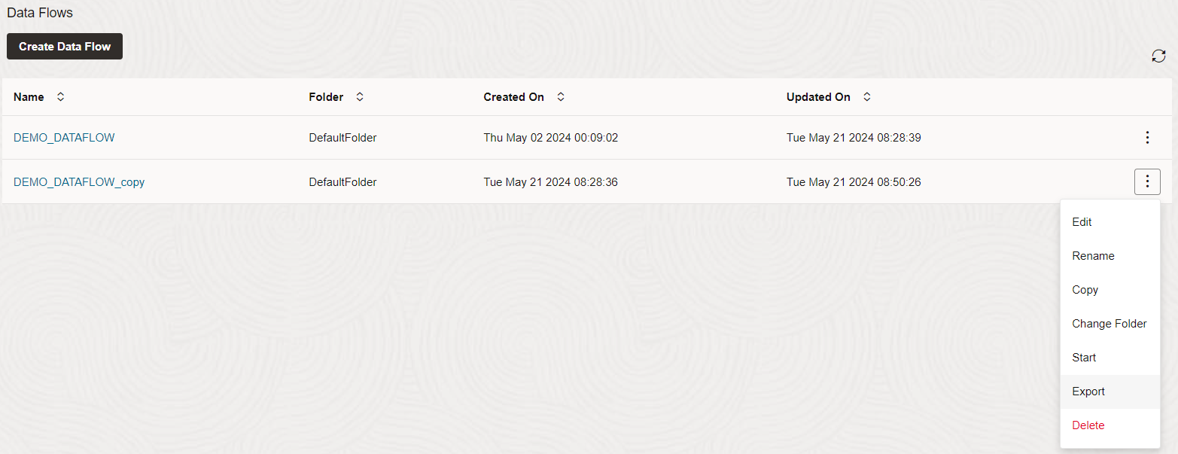1178x454 pixels.
Task: Select the red Delete menu option
Action: coord(1088,425)
